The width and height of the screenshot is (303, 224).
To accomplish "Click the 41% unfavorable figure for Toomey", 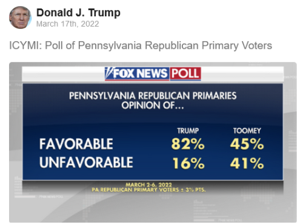I will pyautogui.click(x=247, y=163).
